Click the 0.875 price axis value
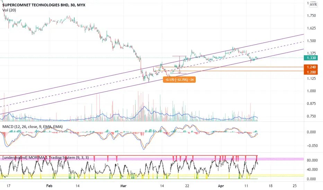 pos(311,104)
